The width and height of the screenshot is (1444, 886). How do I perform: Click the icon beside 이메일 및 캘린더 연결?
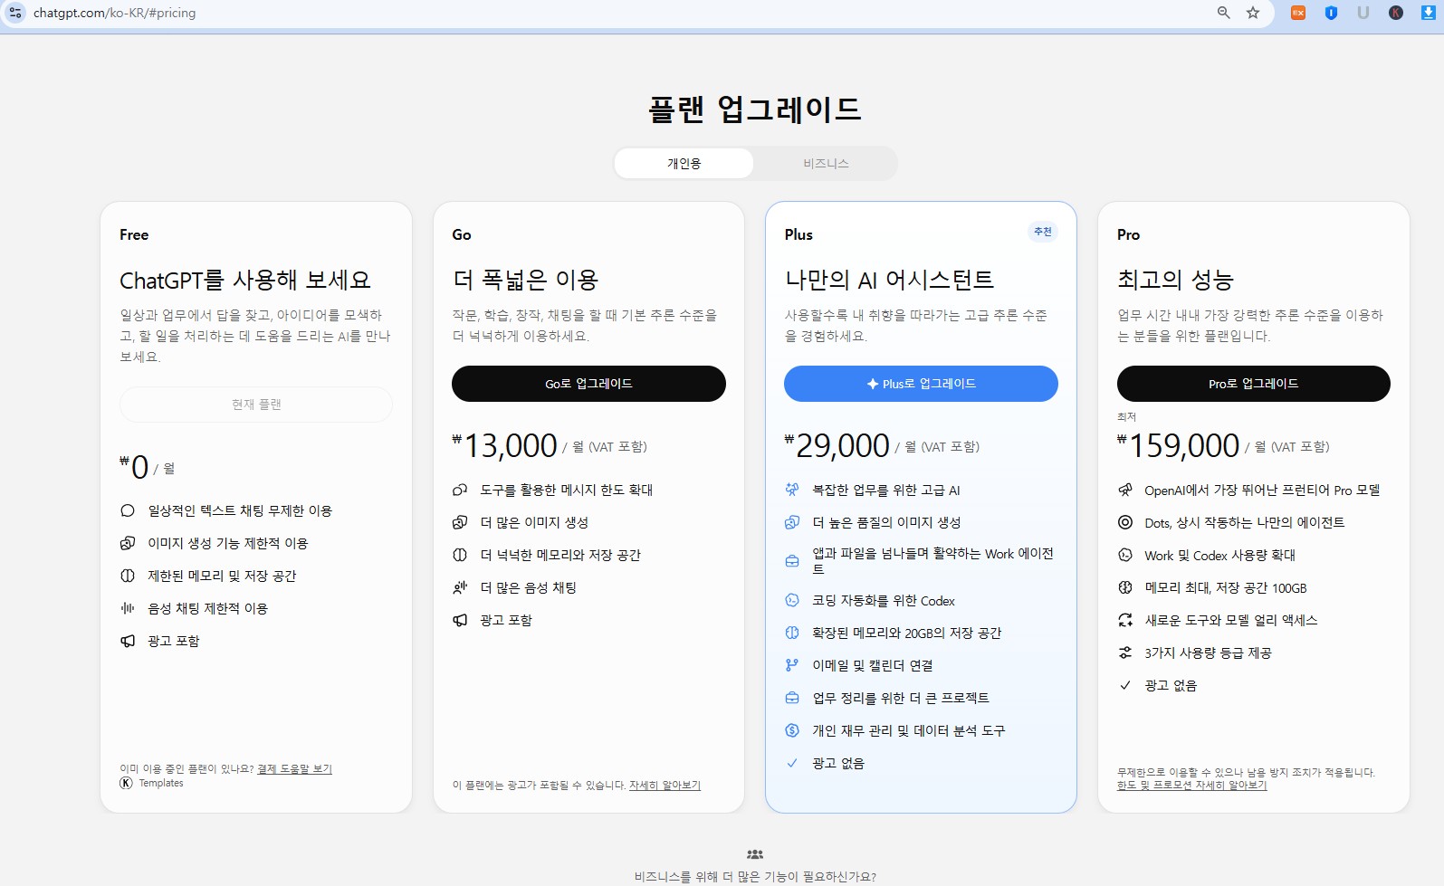point(792,665)
